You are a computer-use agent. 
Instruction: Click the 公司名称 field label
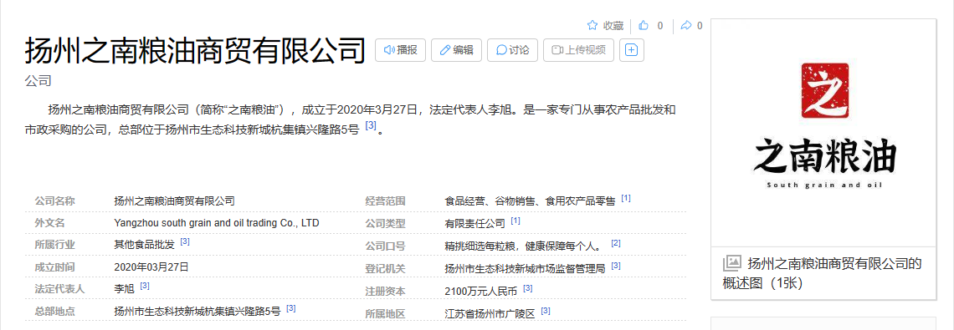[54, 201]
